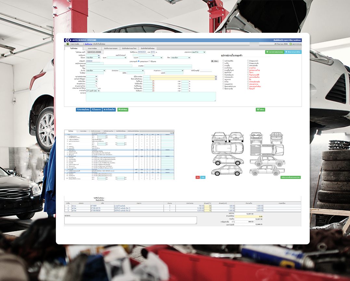
Task: Switch to the บันทึกปิดใบสั่งซ่อม tab in the top form
Action: (148, 48)
